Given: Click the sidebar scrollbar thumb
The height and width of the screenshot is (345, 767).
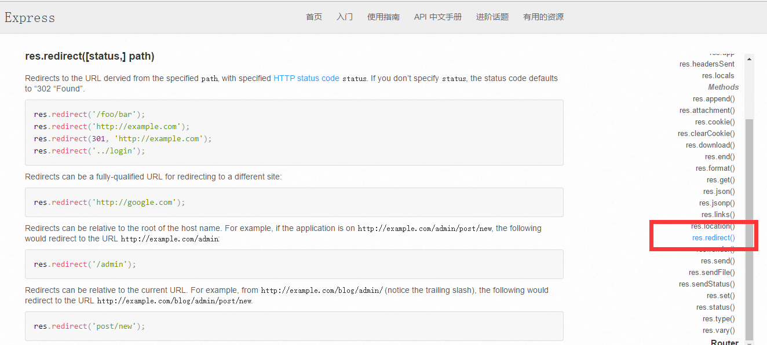Looking at the screenshot, I should (750, 229).
